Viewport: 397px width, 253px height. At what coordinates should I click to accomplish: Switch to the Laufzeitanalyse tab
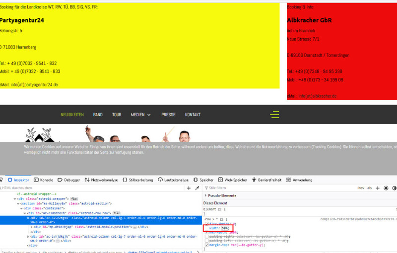(173, 180)
